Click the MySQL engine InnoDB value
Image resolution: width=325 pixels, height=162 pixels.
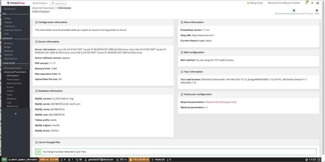[56, 125]
